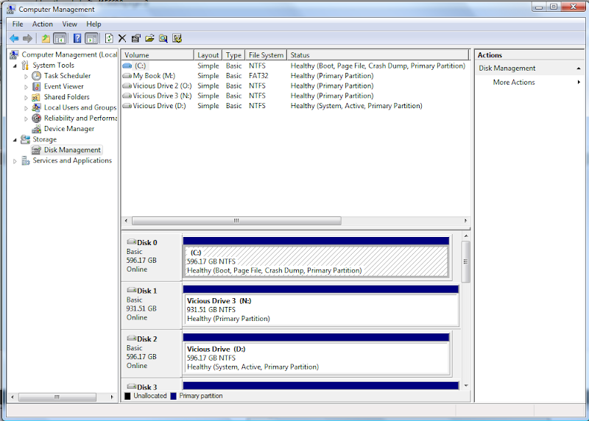This screenshot has height=421, width=589.
Task: Select Event Viewer icon in tree
Action: (x=36, y=86)
